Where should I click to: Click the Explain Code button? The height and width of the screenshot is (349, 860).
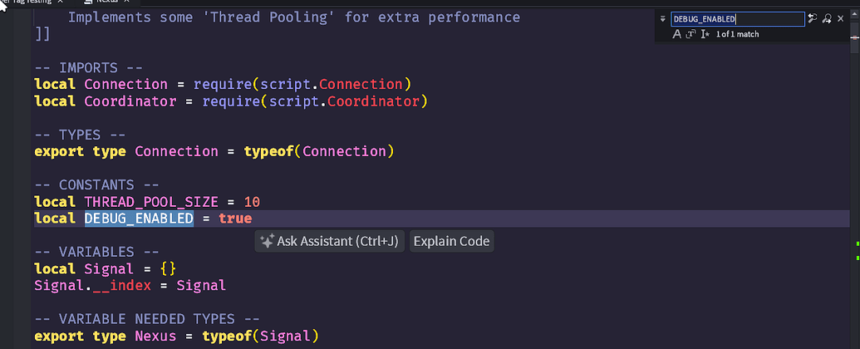[x=451, y=242]
